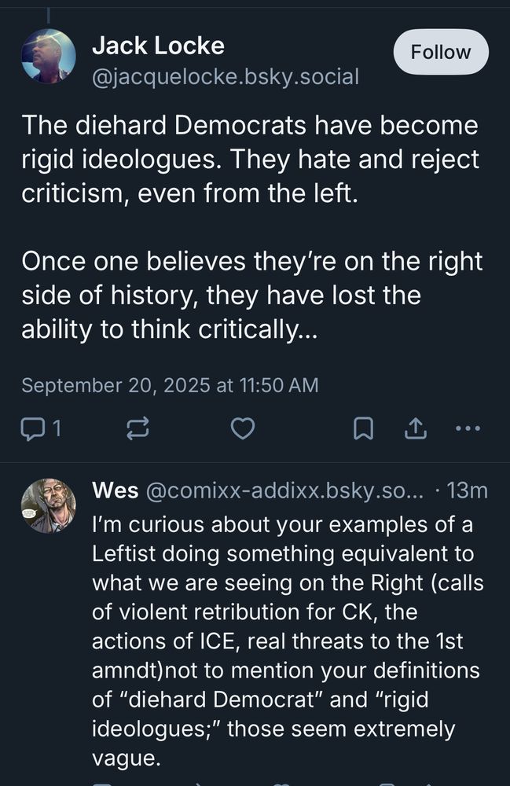Open Jack Locke's profile picture
The width and height of the screenshot is (510, 786).
coord(49,55)
